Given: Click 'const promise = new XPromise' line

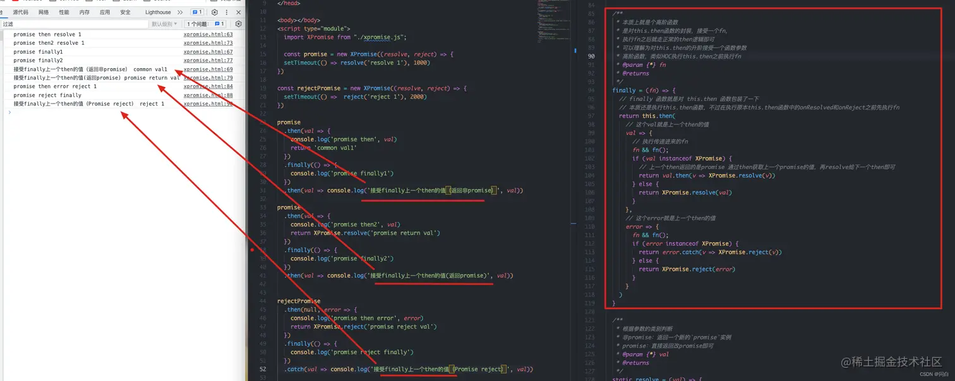Looking at the screenshot, I should 369,54.
